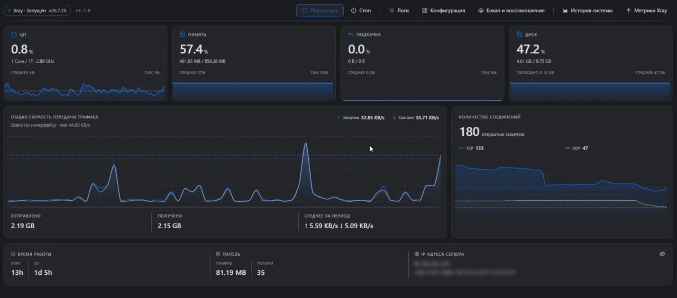This screenshot has height=298, width=677.
Task: Click the Загрузка upload arrow icon
Action: (x=338, y=118)
